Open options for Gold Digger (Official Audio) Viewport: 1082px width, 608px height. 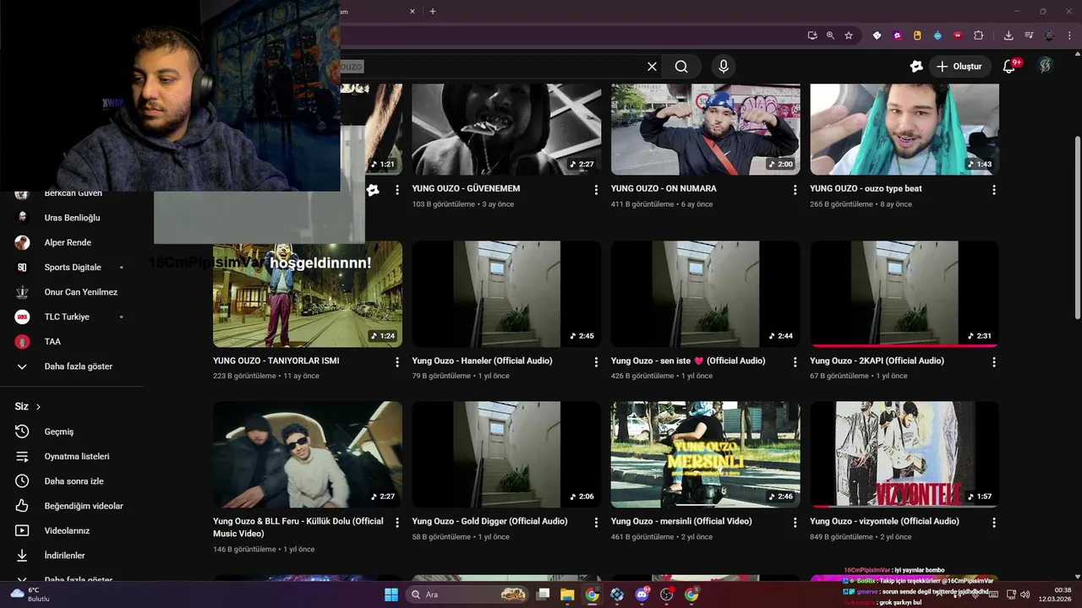click(596, 523)
